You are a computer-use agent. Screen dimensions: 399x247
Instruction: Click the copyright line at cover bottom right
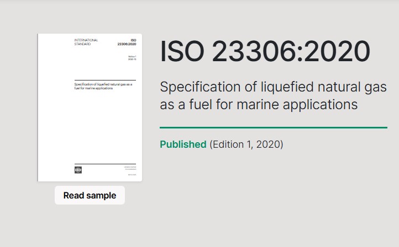132,175
